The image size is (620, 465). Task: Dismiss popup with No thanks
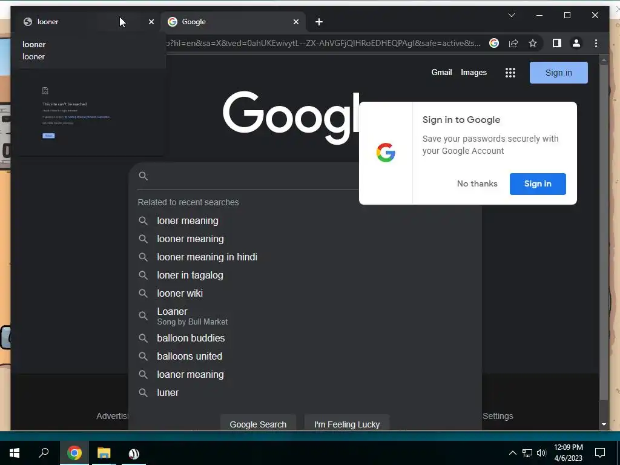coord(477,183)
